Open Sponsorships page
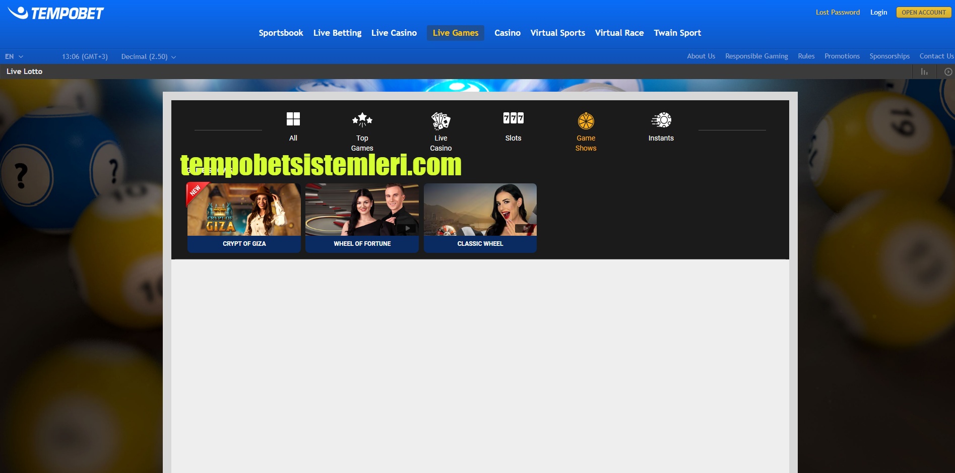This screenshot has height=473, width=955. pyautogui.click(x=889, y=56)
